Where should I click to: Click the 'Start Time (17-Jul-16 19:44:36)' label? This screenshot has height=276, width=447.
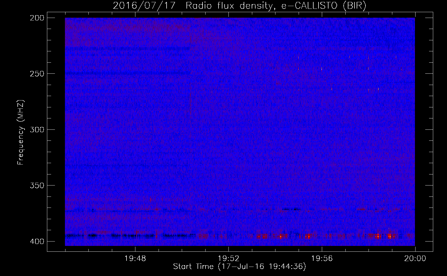coord(240,267)
